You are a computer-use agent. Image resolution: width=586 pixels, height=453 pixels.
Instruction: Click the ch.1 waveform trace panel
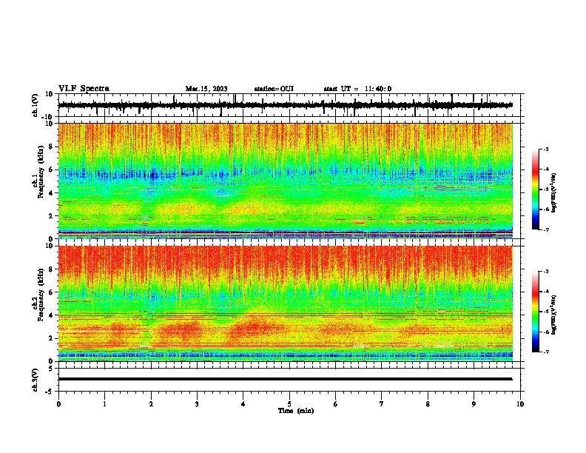(289, 105)
